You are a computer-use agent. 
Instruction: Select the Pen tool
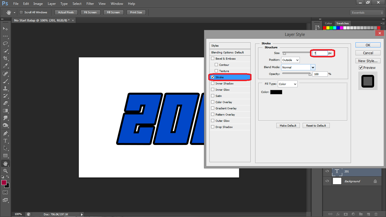click(x=5, y=133)
